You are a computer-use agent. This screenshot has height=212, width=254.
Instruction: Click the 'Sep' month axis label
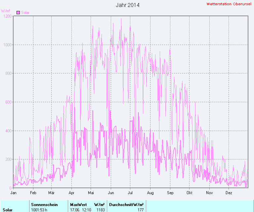(x=170, y=193)
